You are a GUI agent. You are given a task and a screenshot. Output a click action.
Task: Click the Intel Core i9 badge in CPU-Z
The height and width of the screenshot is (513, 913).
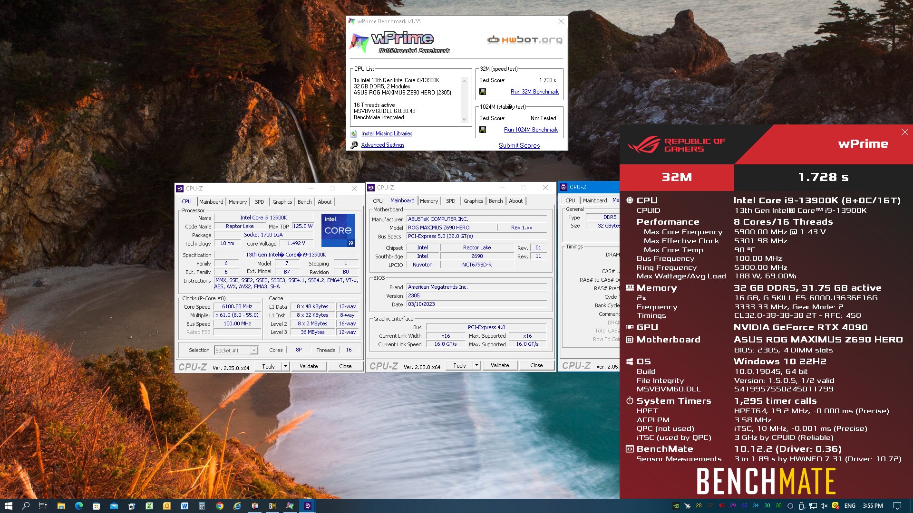(x=338, y=230)
